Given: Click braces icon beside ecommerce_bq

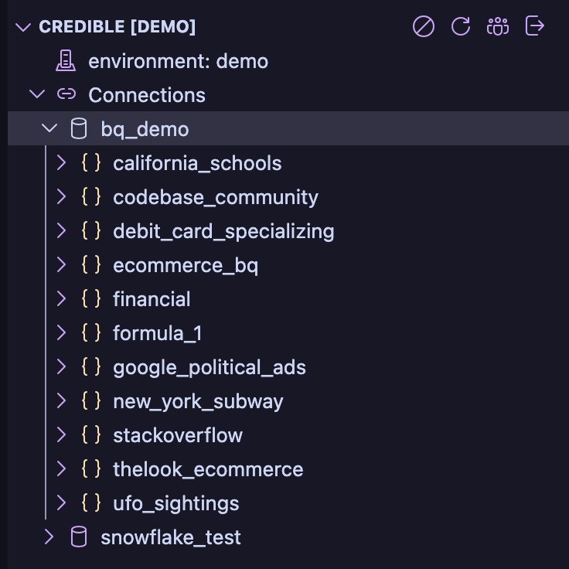Looking at the screenshot, I should [x=91, y=264].
